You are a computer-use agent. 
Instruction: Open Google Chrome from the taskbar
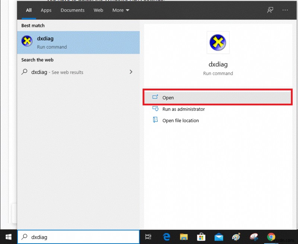[271, 237]
